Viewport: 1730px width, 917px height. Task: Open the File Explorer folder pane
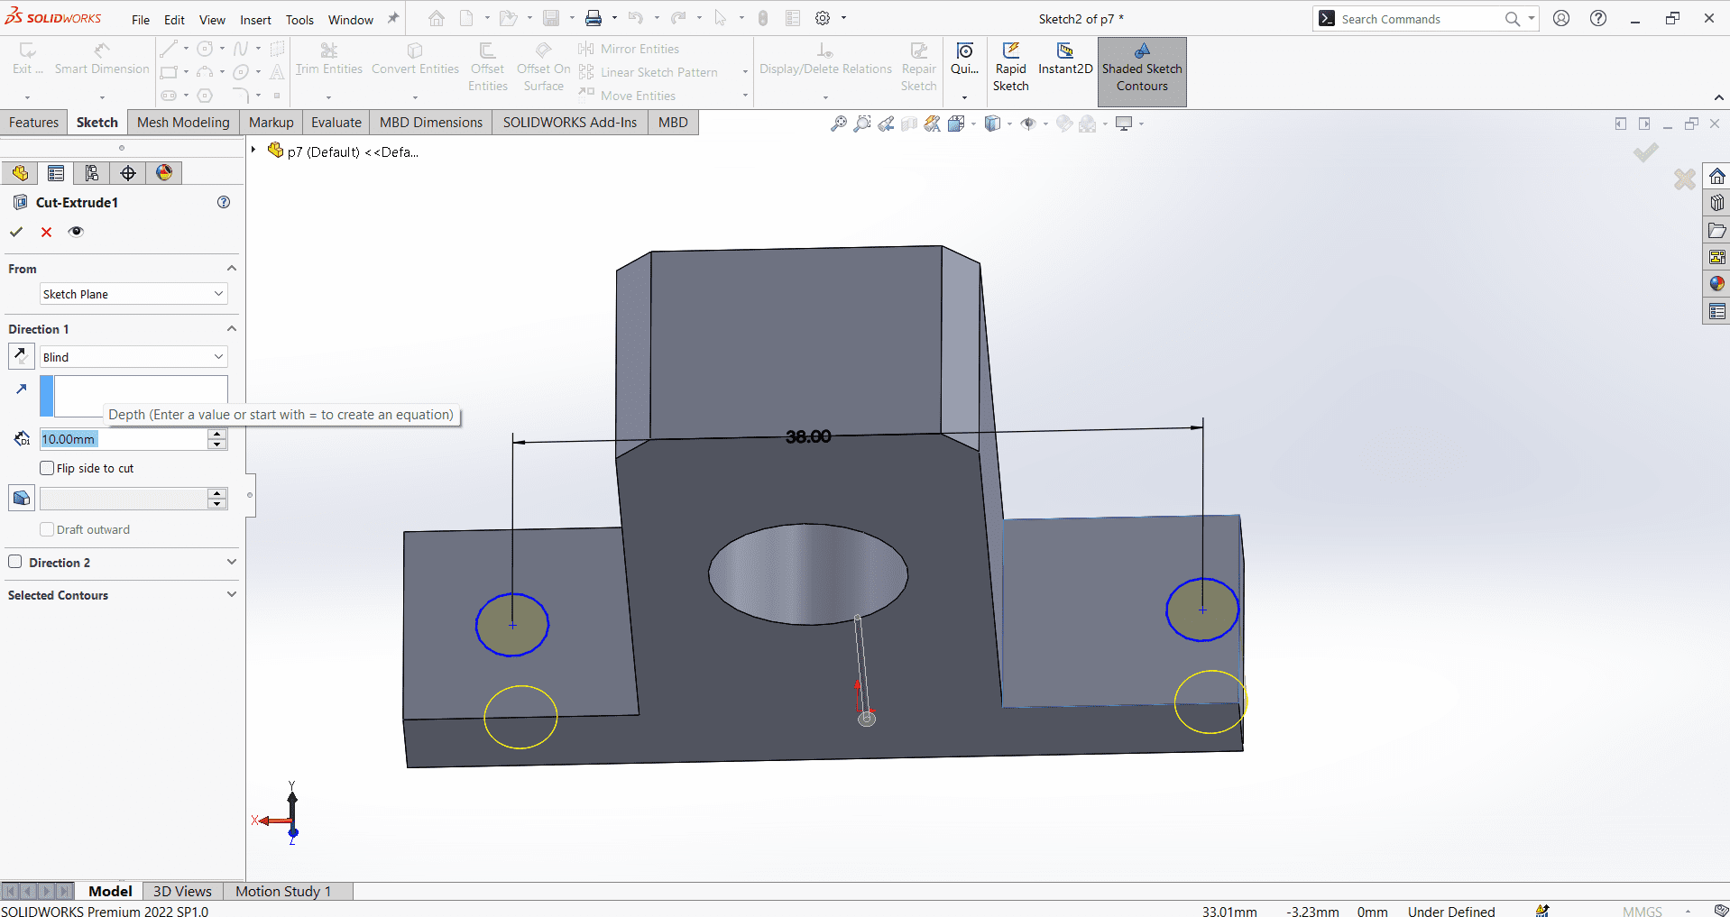tap(1716, 230)
